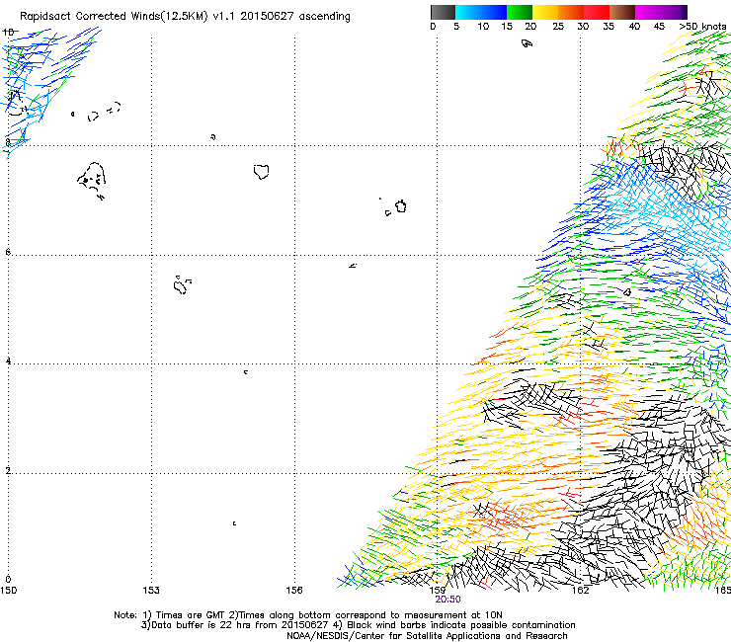The height and width of the screenshot is (642, 731).
Task: Click the purple '20:50' time label
Action: click(x=448, y=600)
